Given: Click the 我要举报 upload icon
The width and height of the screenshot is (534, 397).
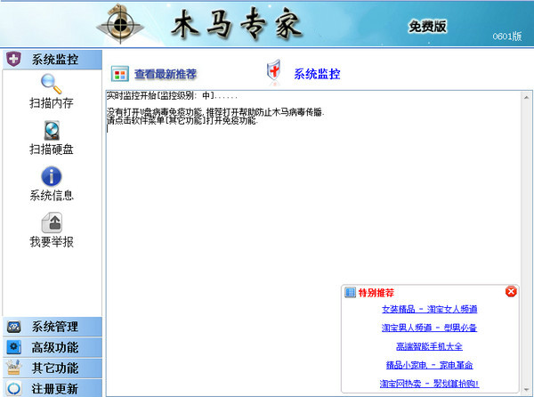Looking at the screenshot, I should pos(52,223).
